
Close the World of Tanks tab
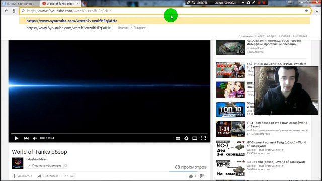coord(77,4)
